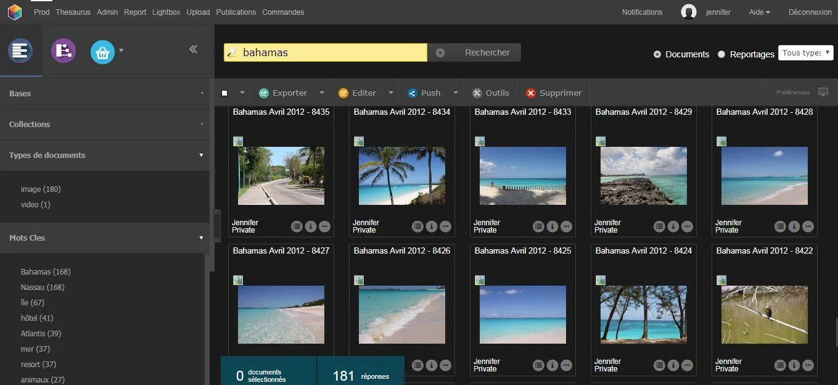Open the purple thesaurus tree tab icon
Image resolution: width=838 pixels, height=385 pixels.
64,51
